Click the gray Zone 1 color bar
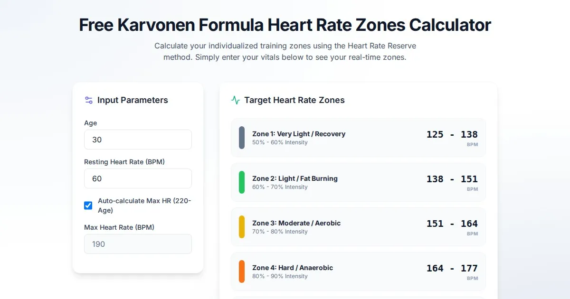570x299 pixels. coord(242,138)
